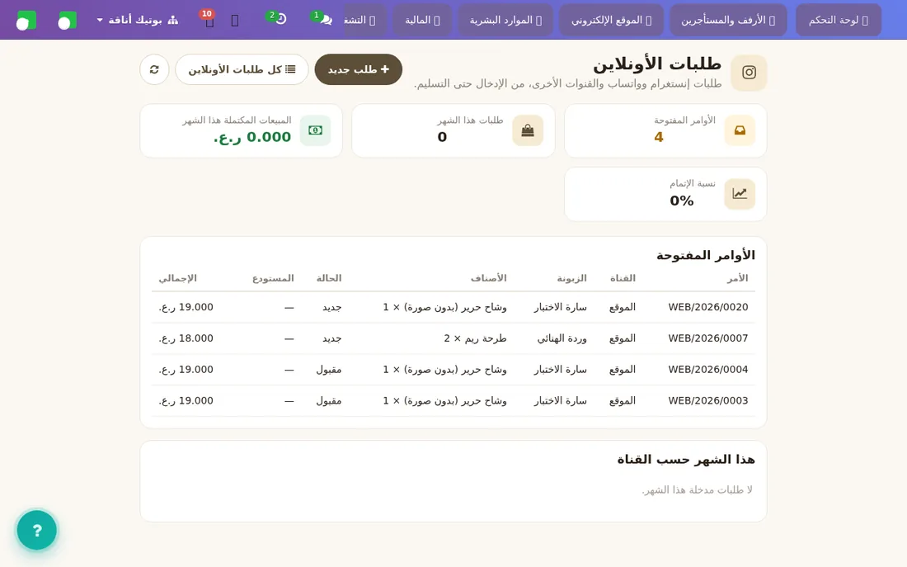Toggle the leftmost green switch
This screenshot has height=567, width=907.
click(26, 21)
